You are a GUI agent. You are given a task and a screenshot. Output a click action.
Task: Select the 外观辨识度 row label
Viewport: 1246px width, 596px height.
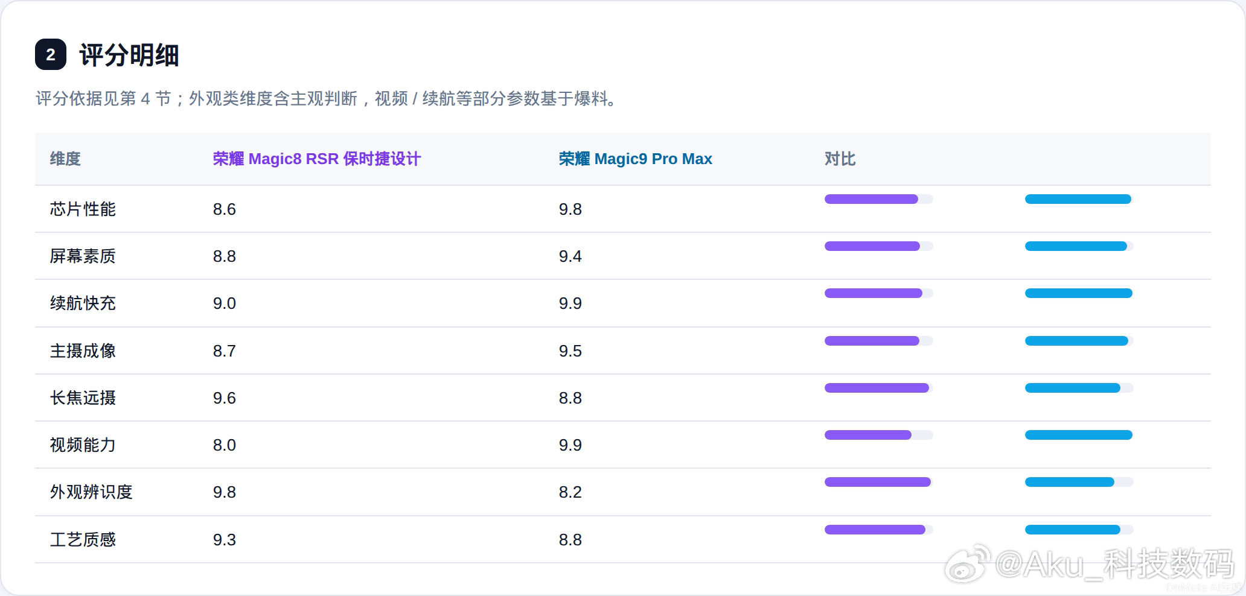pyautogui.click(x=91, y=492)
